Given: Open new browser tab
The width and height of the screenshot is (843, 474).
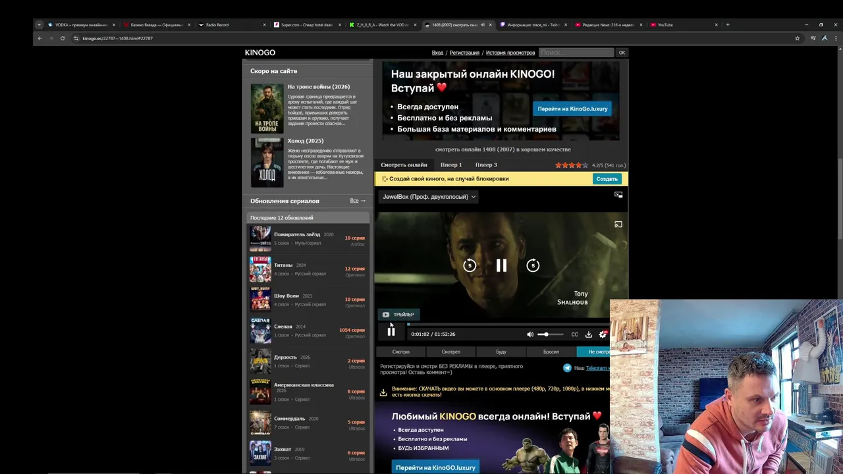Looking at the screenshot, I should pyautogui.click(x=728, y=25).
